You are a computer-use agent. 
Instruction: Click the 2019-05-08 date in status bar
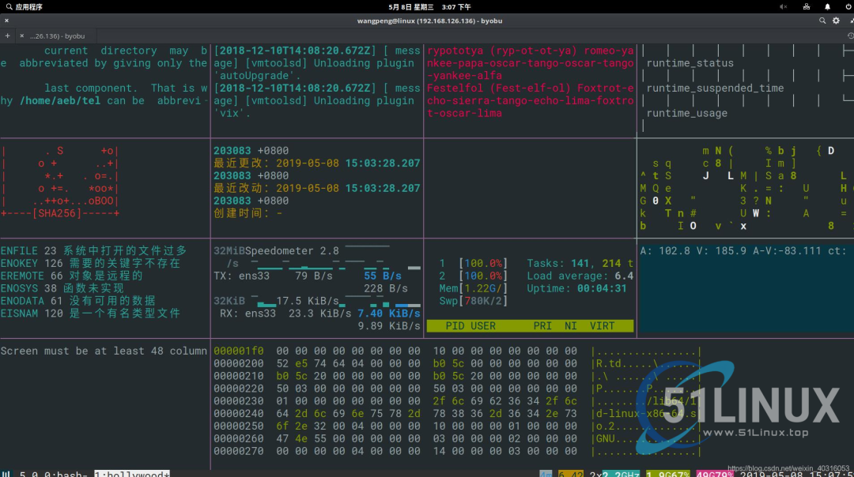(x=771, y=474)
